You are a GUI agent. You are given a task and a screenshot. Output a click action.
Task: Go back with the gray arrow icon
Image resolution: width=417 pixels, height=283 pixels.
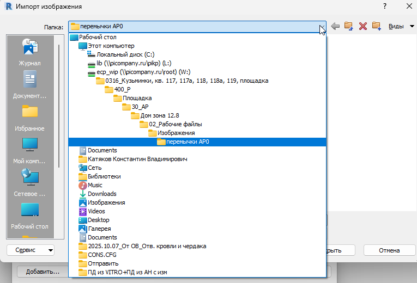click(x=335, y=26)
